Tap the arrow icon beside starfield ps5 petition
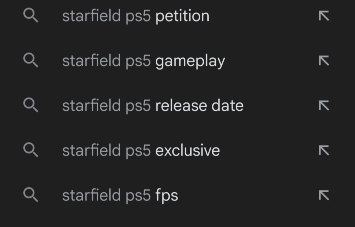The height and width of the screenshot is (227, 355). pos(324,15)
